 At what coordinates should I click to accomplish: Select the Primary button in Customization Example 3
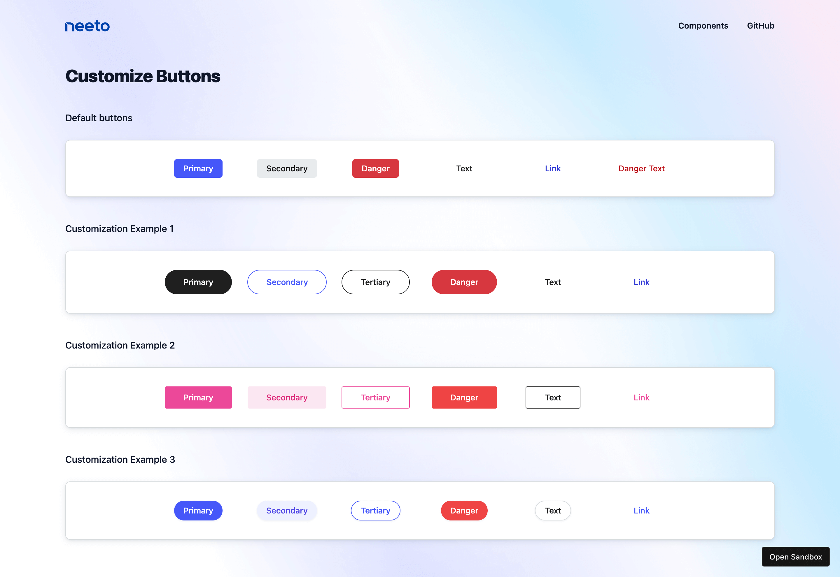pyautogui.click(x=199, y=510)
